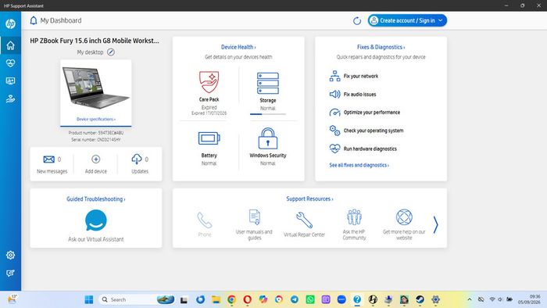This screenshot has height=308, width=547.
Task: Open the feedback icon in sidebar
Action: [x=10, y=273]
